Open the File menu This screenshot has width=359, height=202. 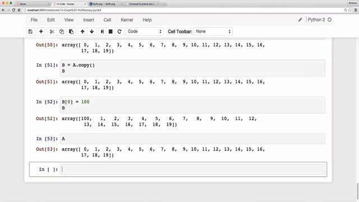(34, 20)
